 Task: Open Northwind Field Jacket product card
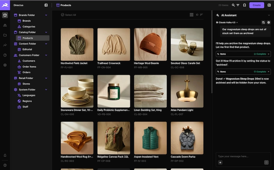point(77,48)
